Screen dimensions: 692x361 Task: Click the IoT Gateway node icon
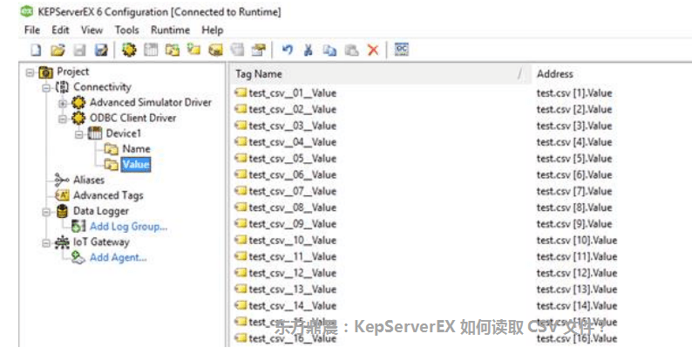[x=62, y=242]
